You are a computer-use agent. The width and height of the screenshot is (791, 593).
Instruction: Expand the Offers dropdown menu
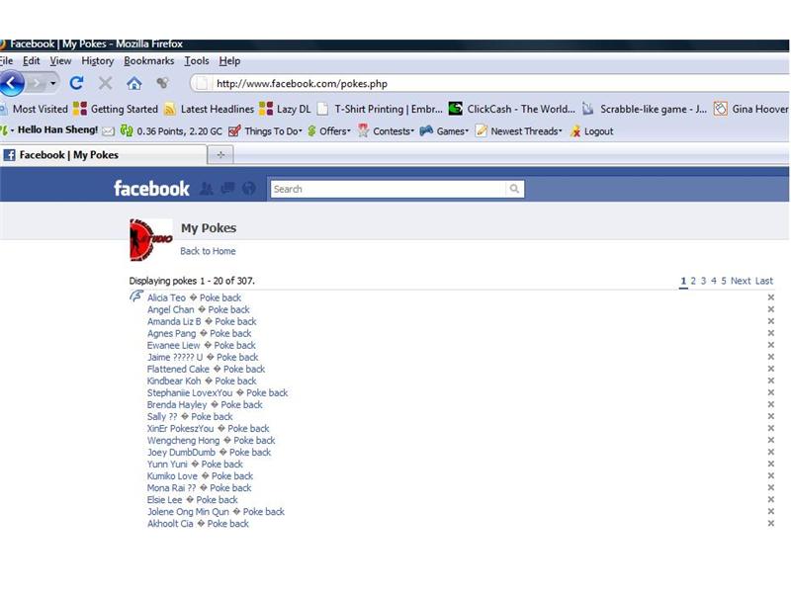[x=331, y=131]
